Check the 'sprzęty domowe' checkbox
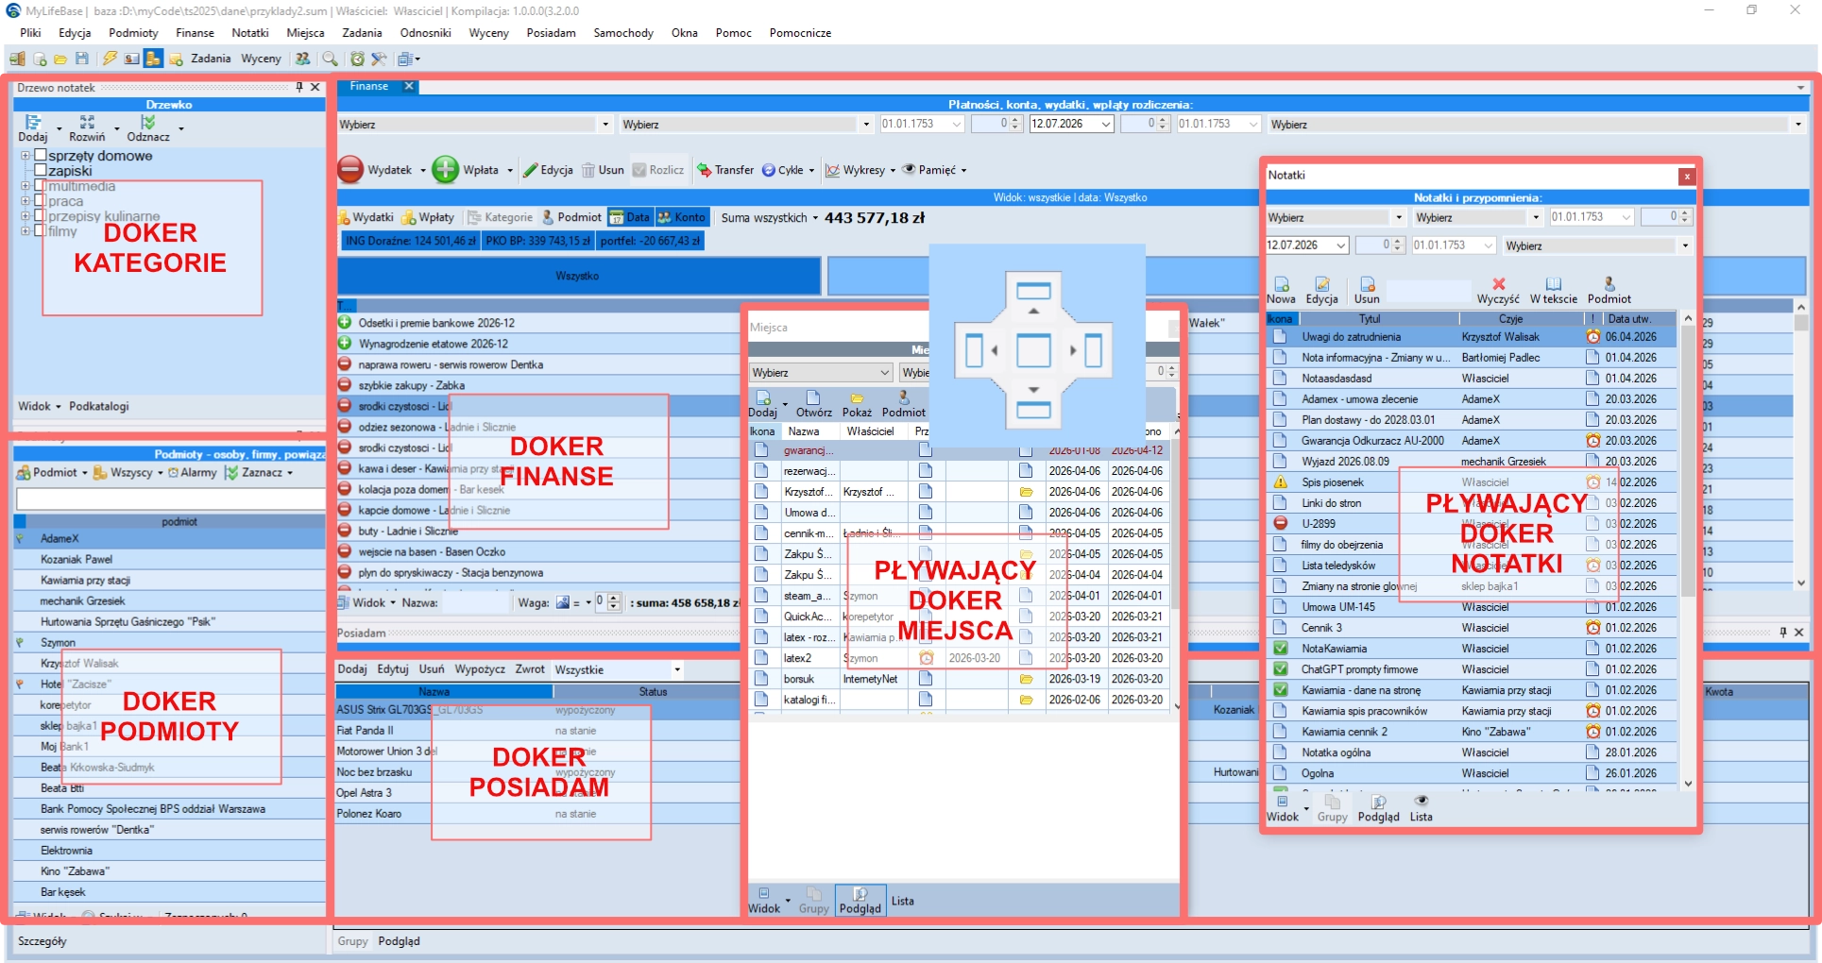The height and width of the screenshot is (963, 1822). (41, 155)
